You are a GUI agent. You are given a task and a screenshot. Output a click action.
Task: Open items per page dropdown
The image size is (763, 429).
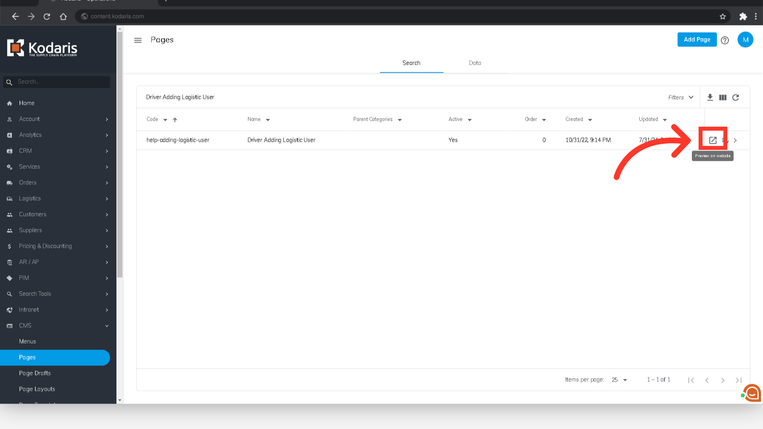[x=619, y=380]
